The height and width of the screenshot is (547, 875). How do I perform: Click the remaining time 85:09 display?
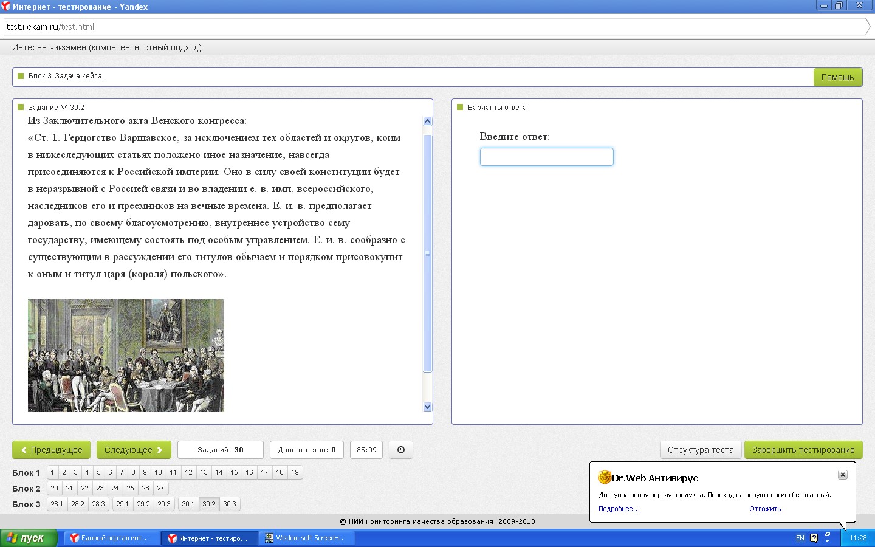click(x=366, y=450)
